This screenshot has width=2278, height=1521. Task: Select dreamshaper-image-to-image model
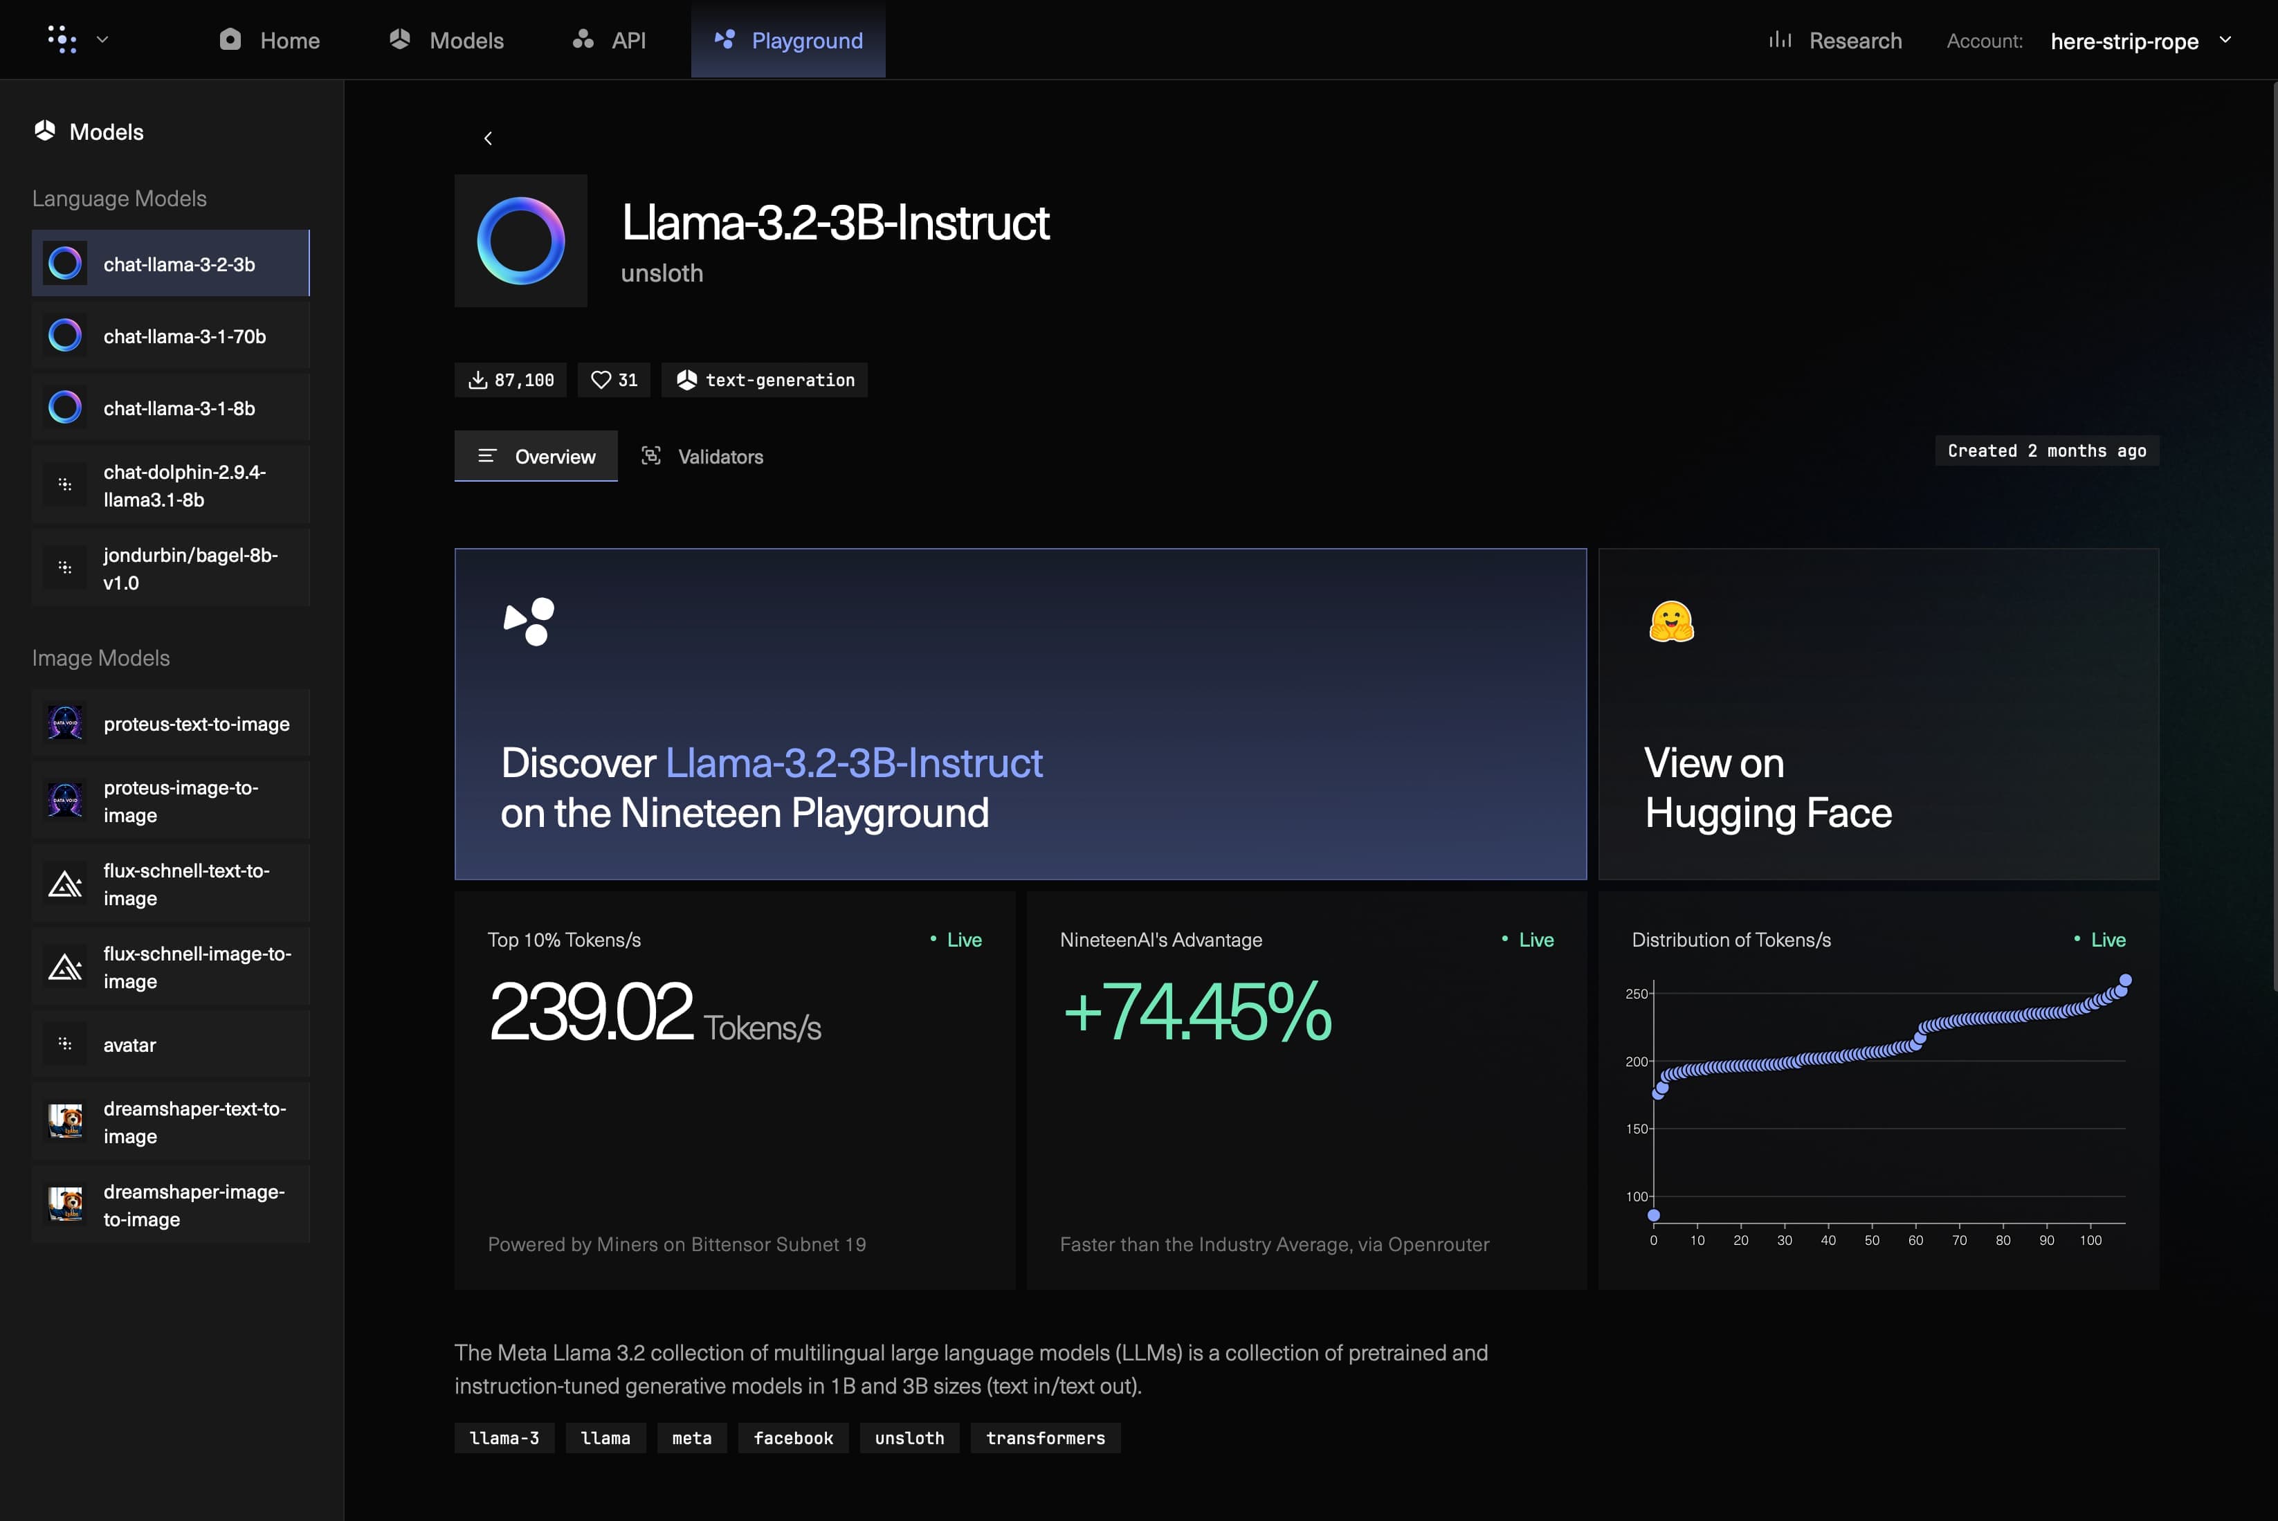(171, 1205)
